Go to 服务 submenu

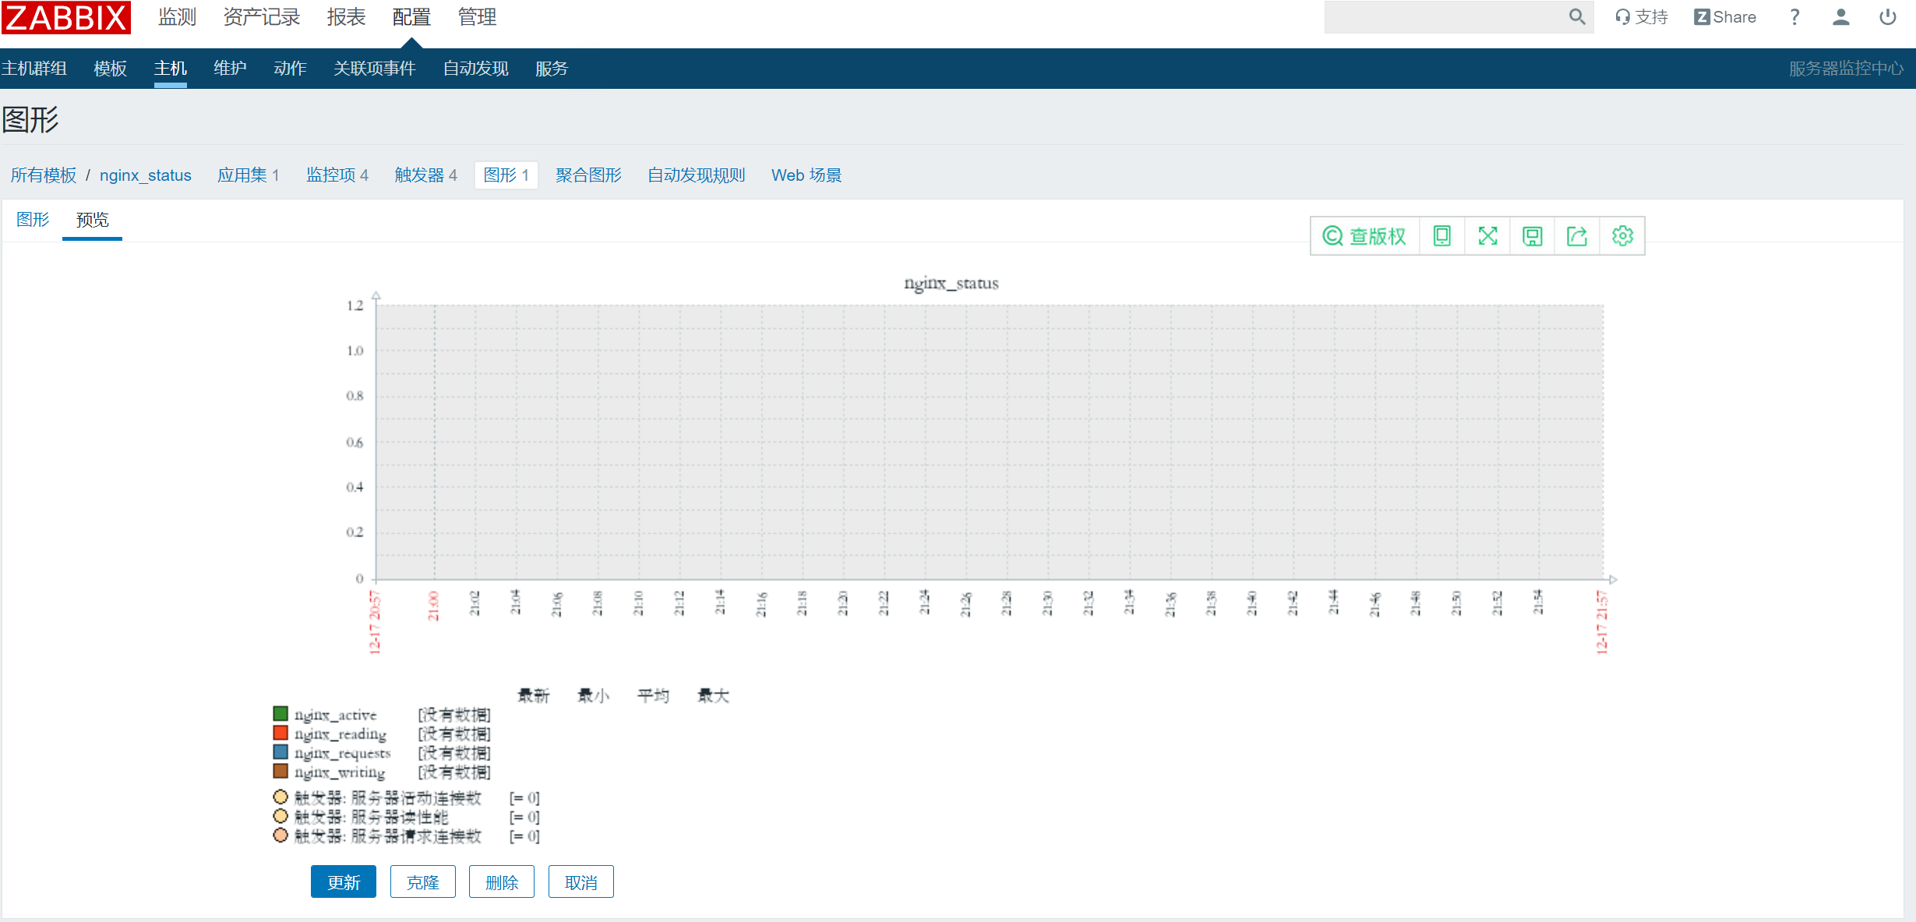(x=552, y=69)
